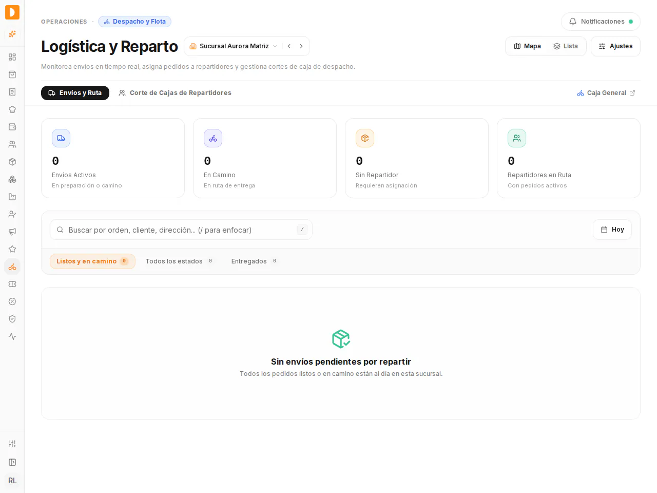Screen dimensions: 657x493
Task: Open the activity pulse icon in sidebar
Action: point(12,336)
